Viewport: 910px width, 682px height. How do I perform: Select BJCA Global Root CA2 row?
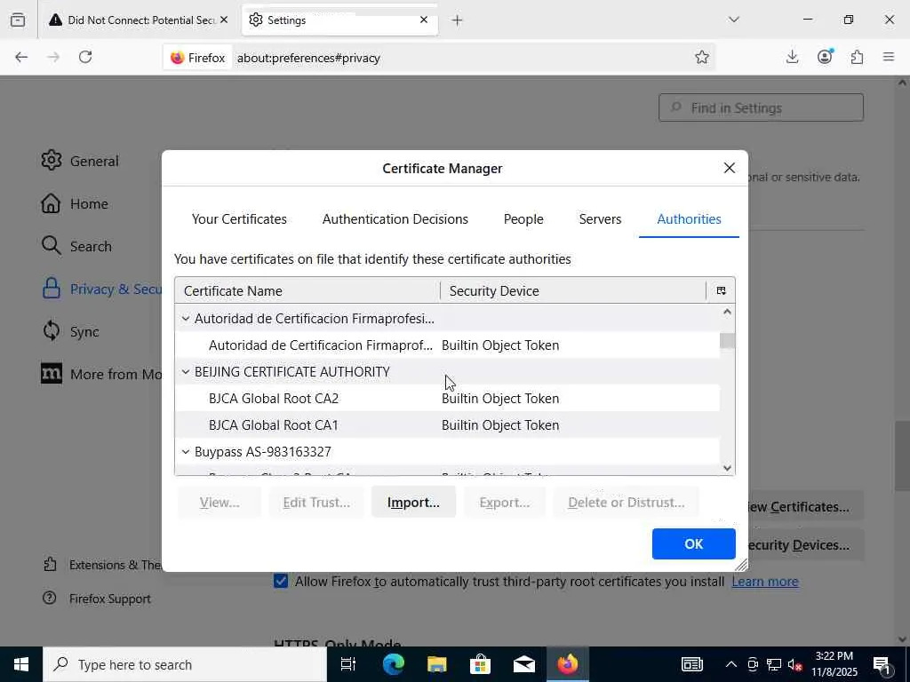447,399
